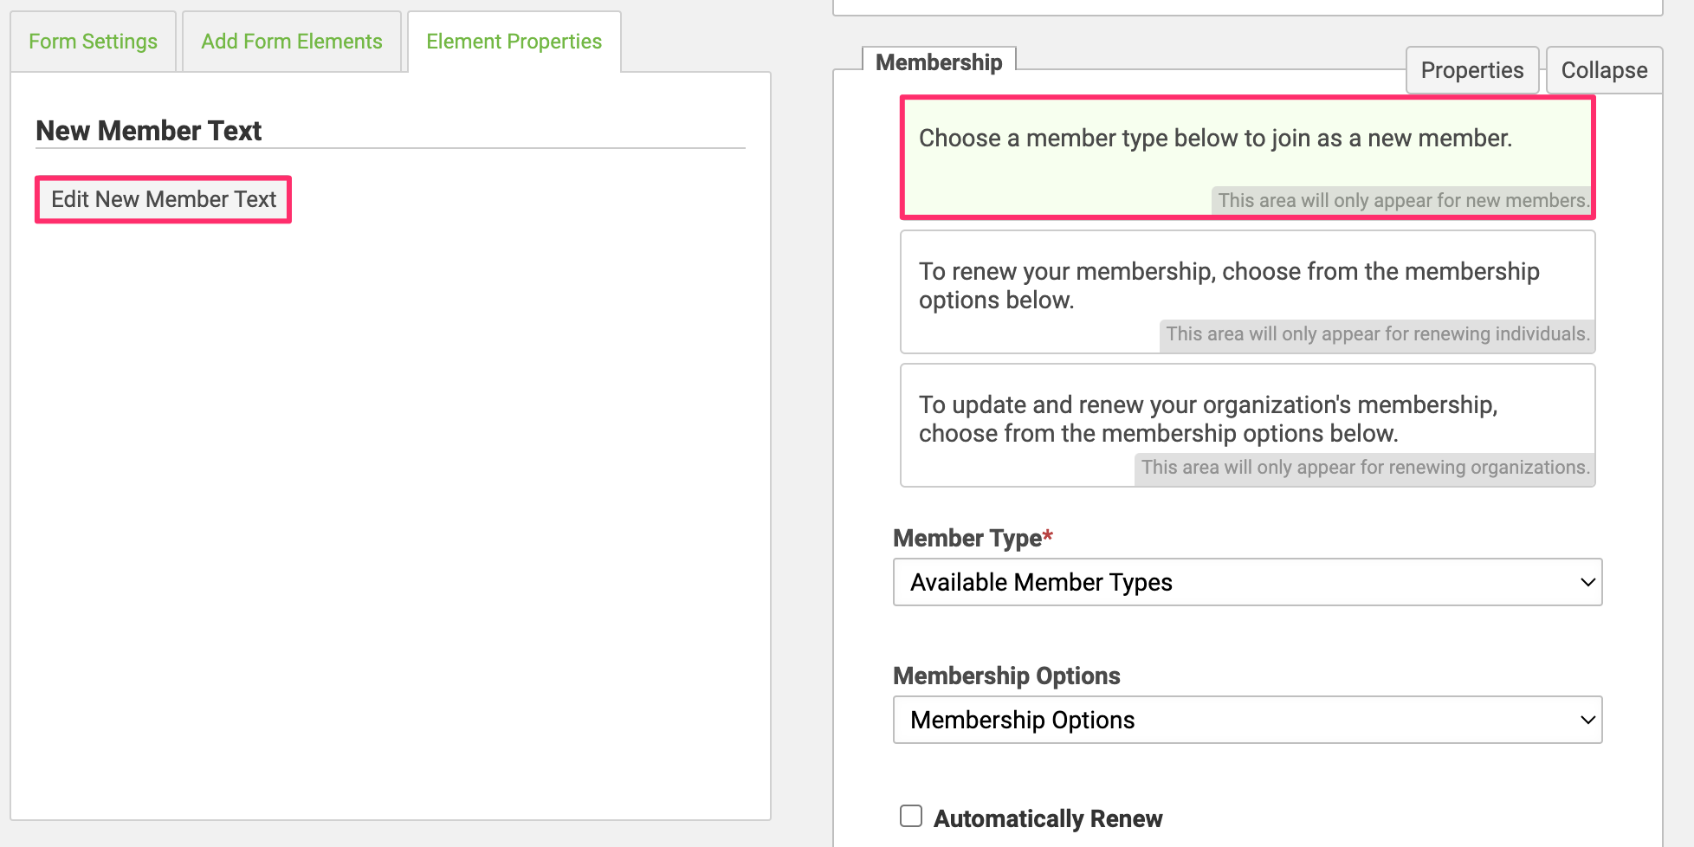Collapse the Membership section
Image resolution: width=1694 pixels, height=847 pixels.
[x=1604, y=70]
